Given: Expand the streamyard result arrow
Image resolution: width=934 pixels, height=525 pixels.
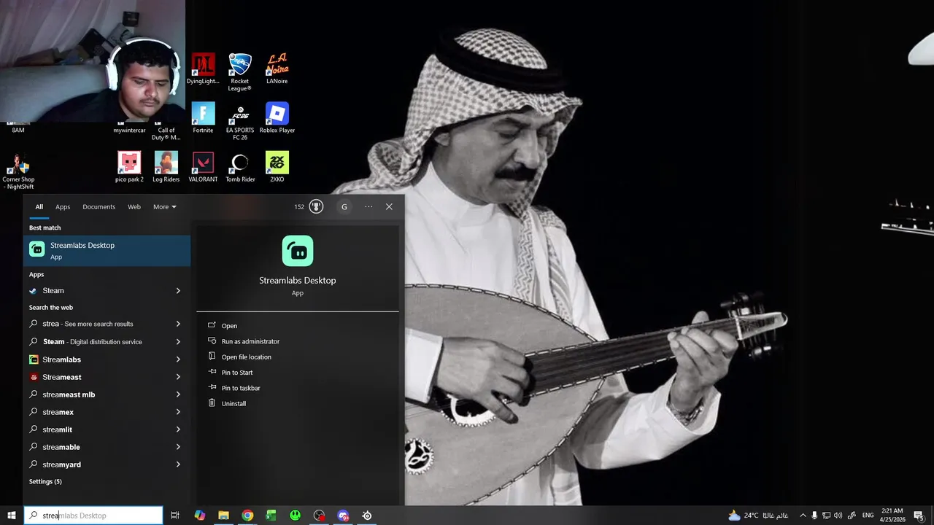Looking at the screenshot, I should click(x=178, y=464).
